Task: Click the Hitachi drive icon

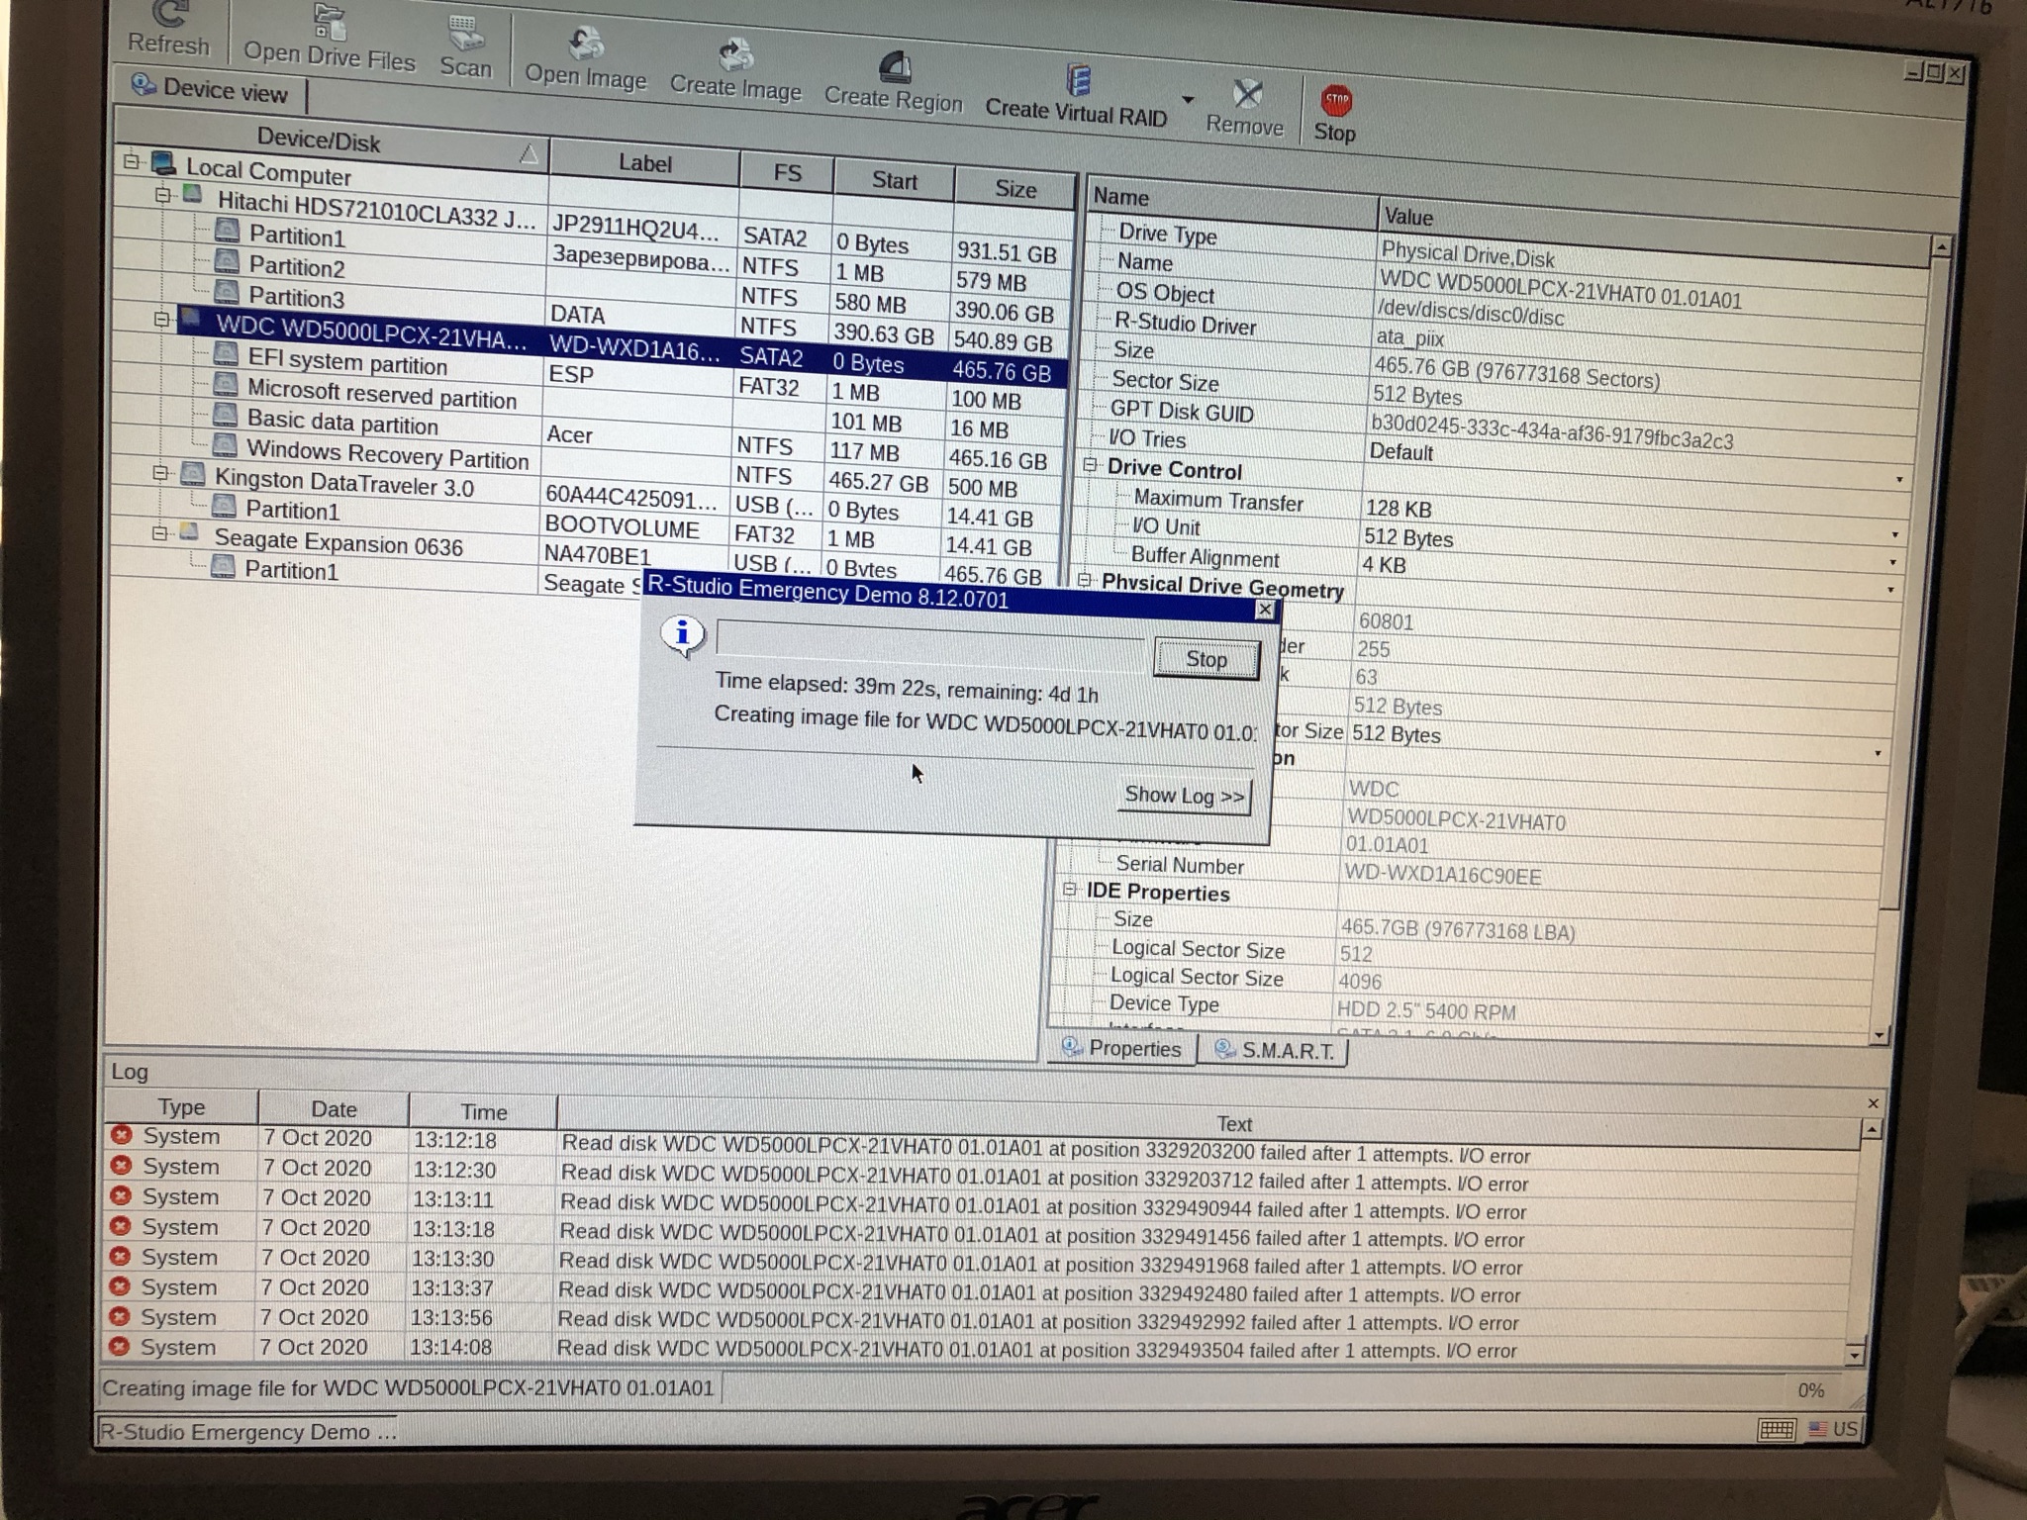Action: 193,196
